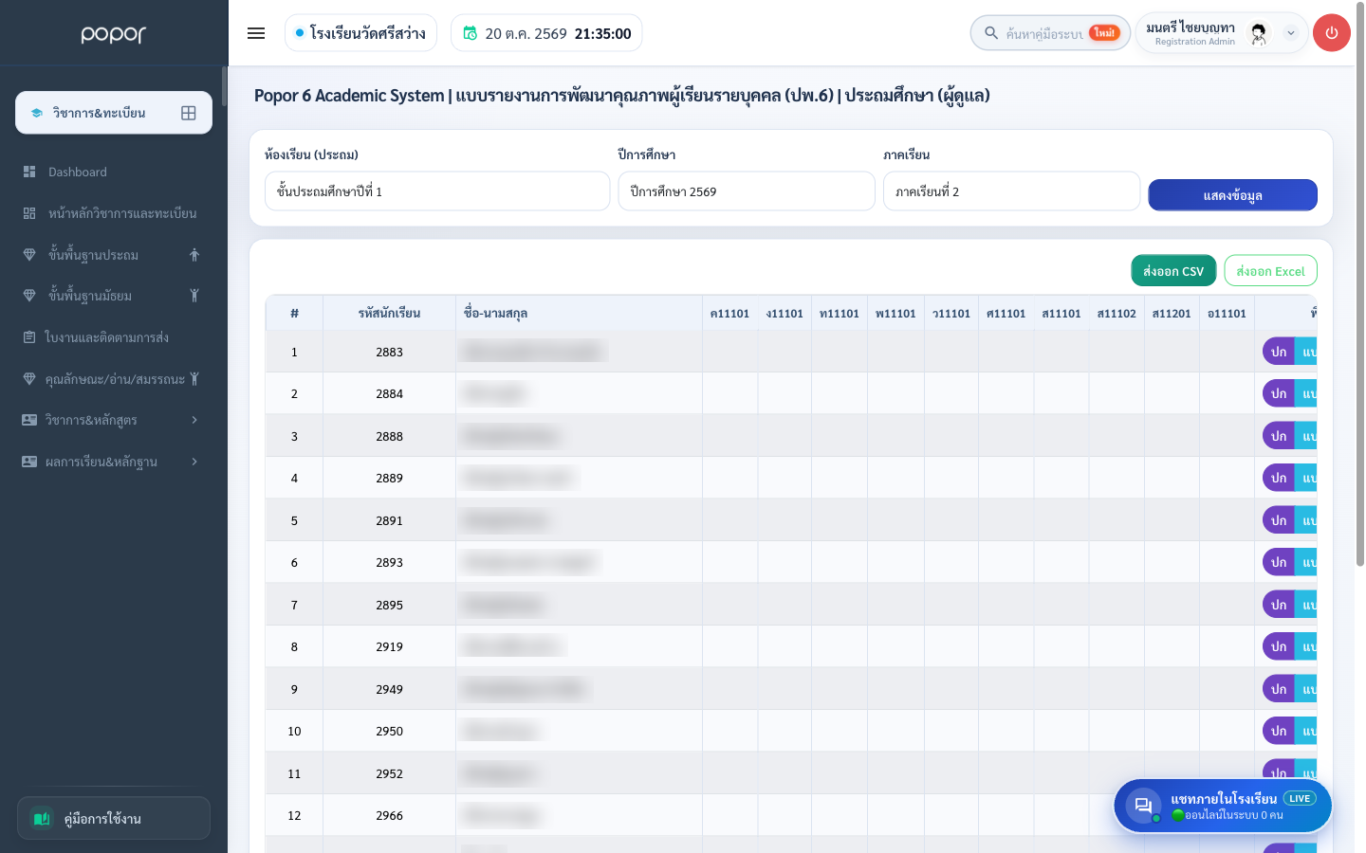This screenshot has width=1366, height=853.
Task: Open ขั้นพื้นฐานมัธยม menu
Action: tap(114, 296)
